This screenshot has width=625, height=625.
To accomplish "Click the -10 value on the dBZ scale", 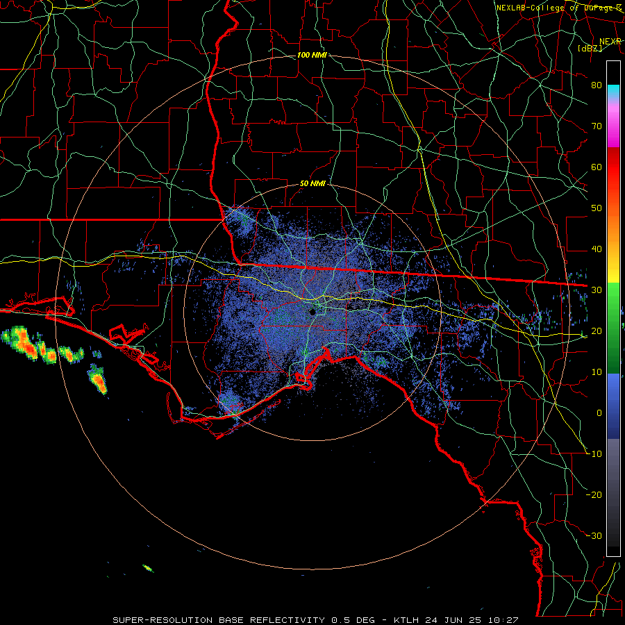I will pos(594,454).
